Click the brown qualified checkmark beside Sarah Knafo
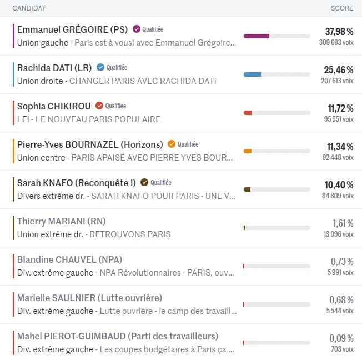Viewport: 362px width, 360px height. (x=144, y=182)
